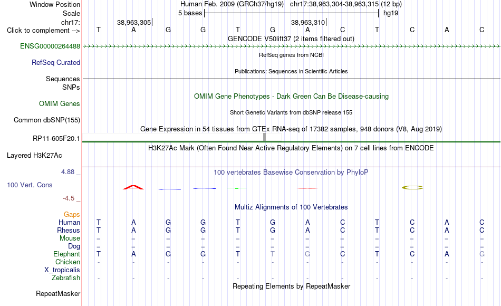This screenshot has height=306, width=501.
Task: Select the Zebrafish species label
Action: (66, 278)
